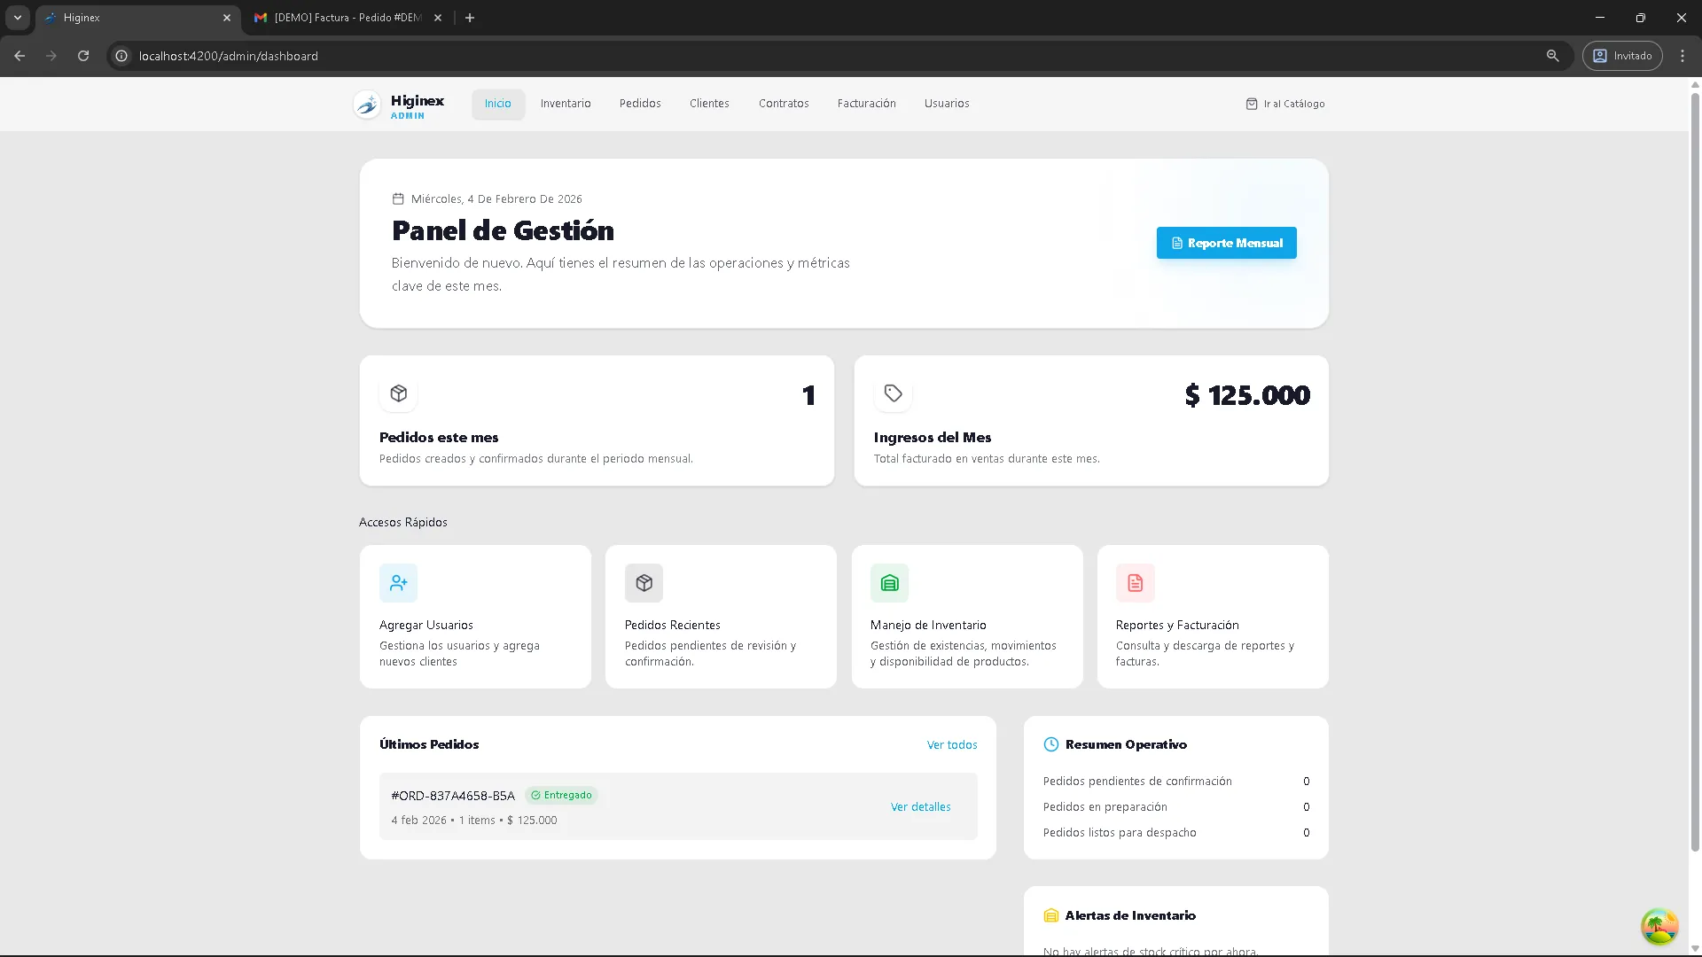Click Ver todos in Últimos Pedidos
This screenshot has width=1702, height=957.
pos(951,744)
